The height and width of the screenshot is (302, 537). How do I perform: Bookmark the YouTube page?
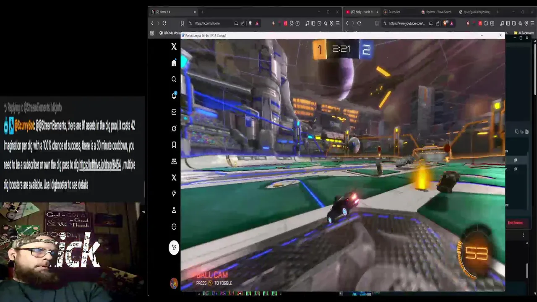pos(377,23)
